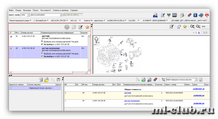Open the blue info icon
This screenshot has height=119, width=218.
click(x=195, y=15)
